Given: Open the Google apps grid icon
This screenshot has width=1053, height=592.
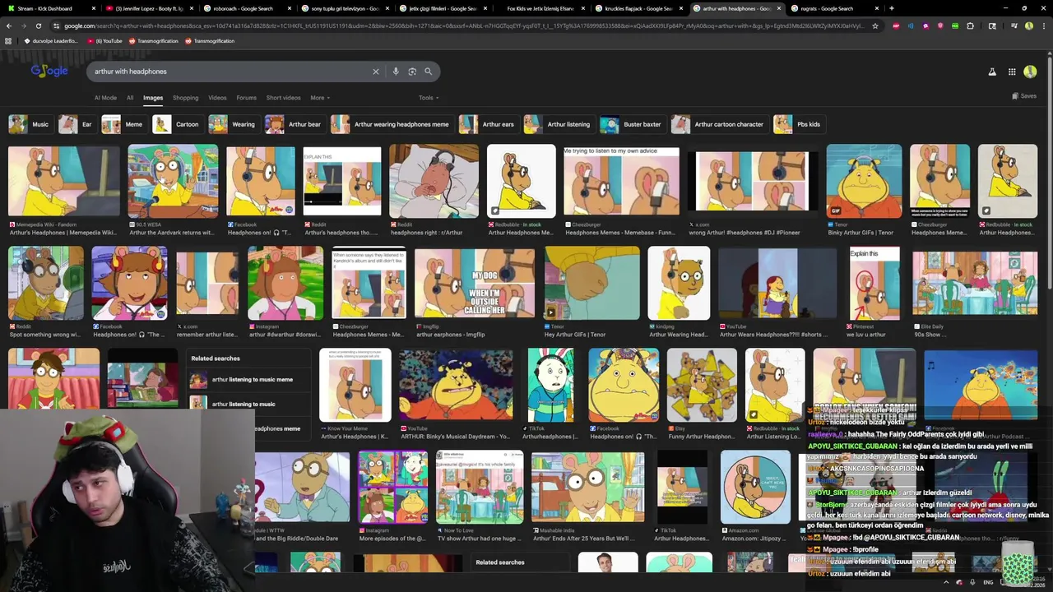Looking at the screenshot, I should [1012, 72].
